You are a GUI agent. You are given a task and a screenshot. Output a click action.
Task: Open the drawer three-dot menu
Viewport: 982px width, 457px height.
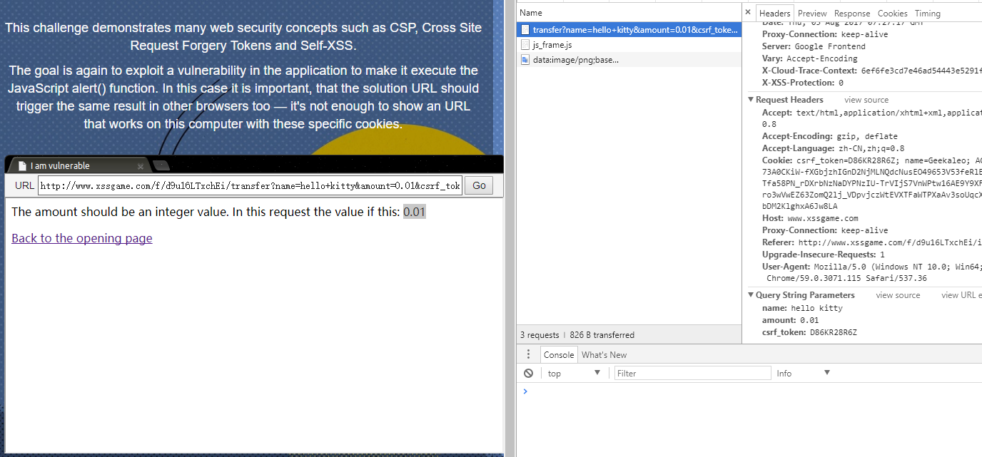(x=528, y=354)
